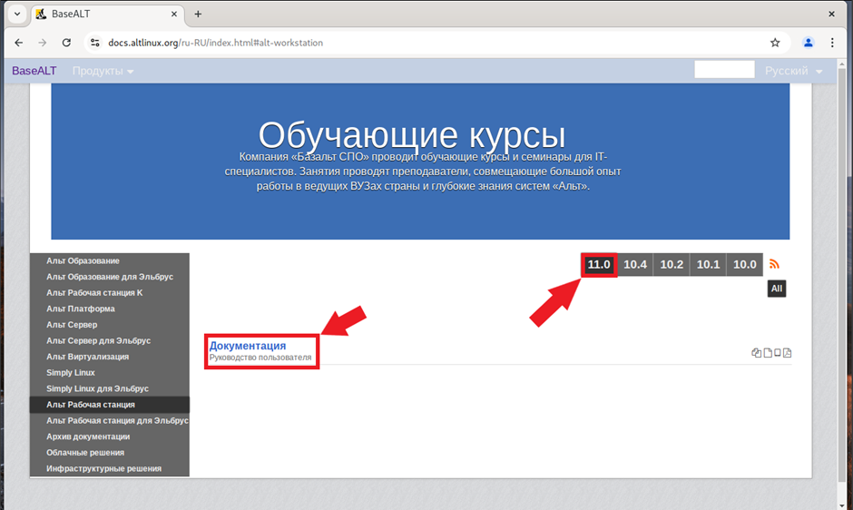Open the single-page HTML documentation icon
Viewport: 853px width, 510px height.
[768, 353]
